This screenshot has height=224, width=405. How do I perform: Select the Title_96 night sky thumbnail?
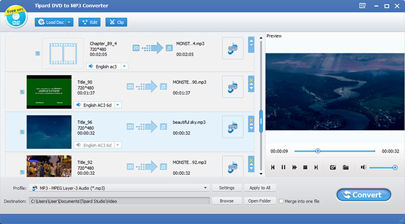click(49, 132)
